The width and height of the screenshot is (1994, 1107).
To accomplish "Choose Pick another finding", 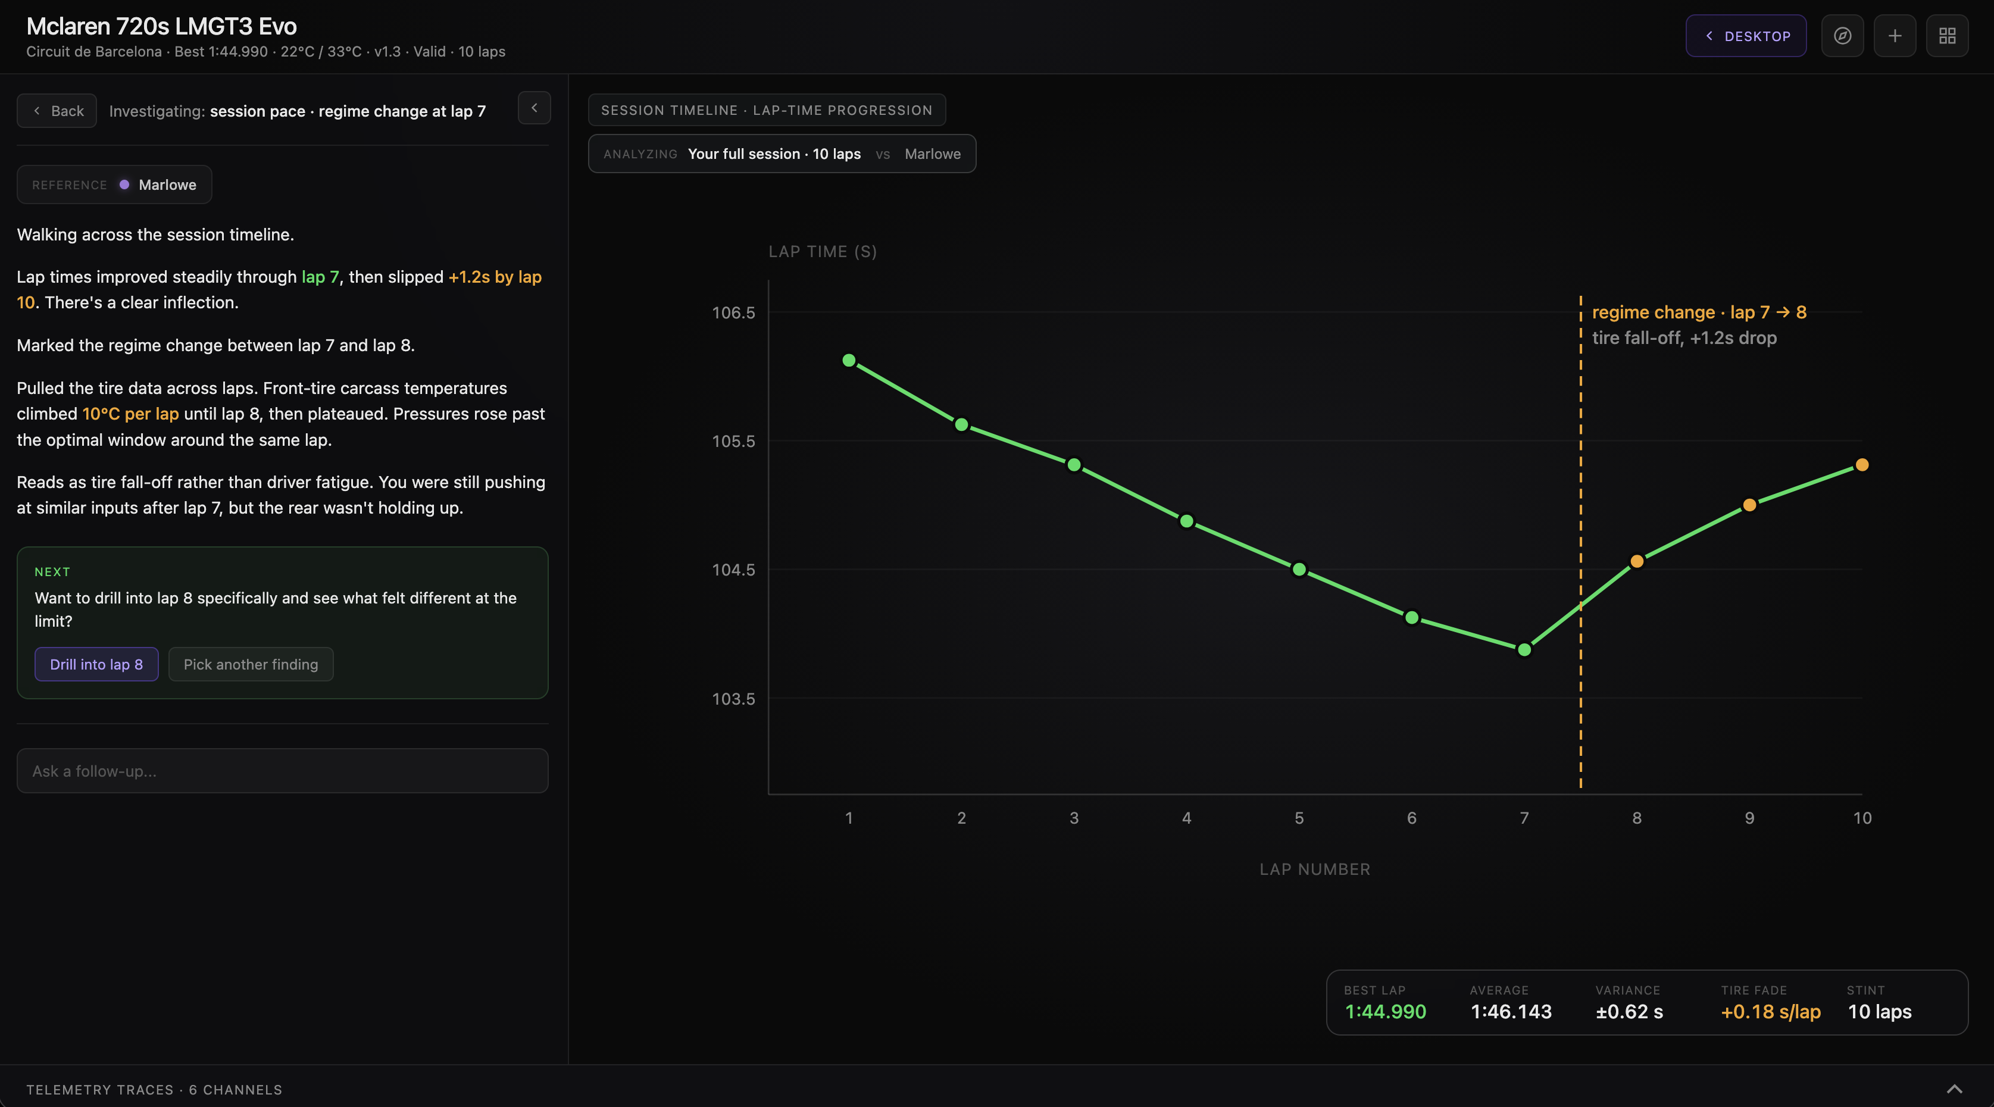I will pos(251,664).
